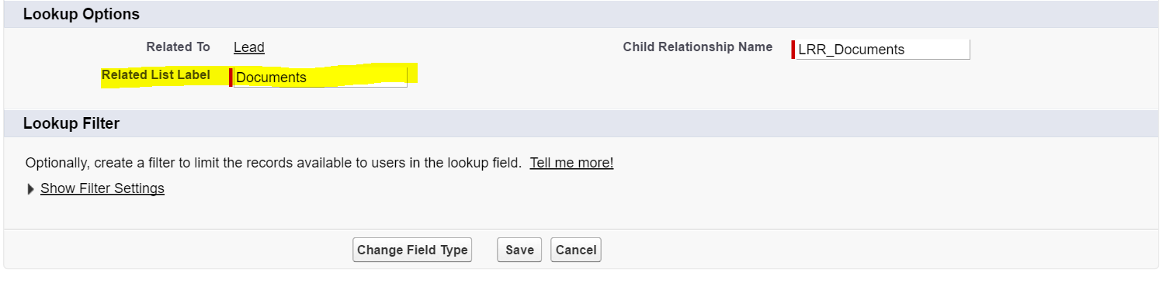Cancel editing the lookup field
Screen dimensions: 1166x283
click(x=576, y=250)
